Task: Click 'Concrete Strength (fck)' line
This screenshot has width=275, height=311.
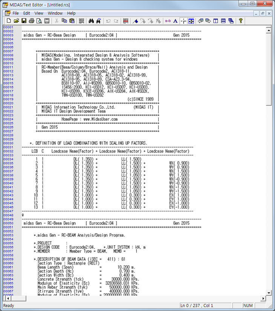Action: point(88,279)
